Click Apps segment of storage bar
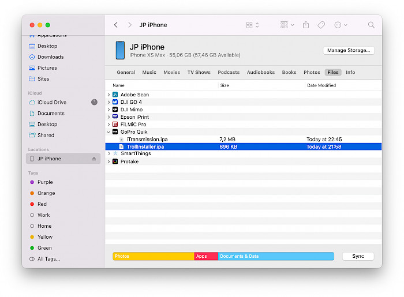The height and width of the screenshot is (297, 404). pos(206,256)
